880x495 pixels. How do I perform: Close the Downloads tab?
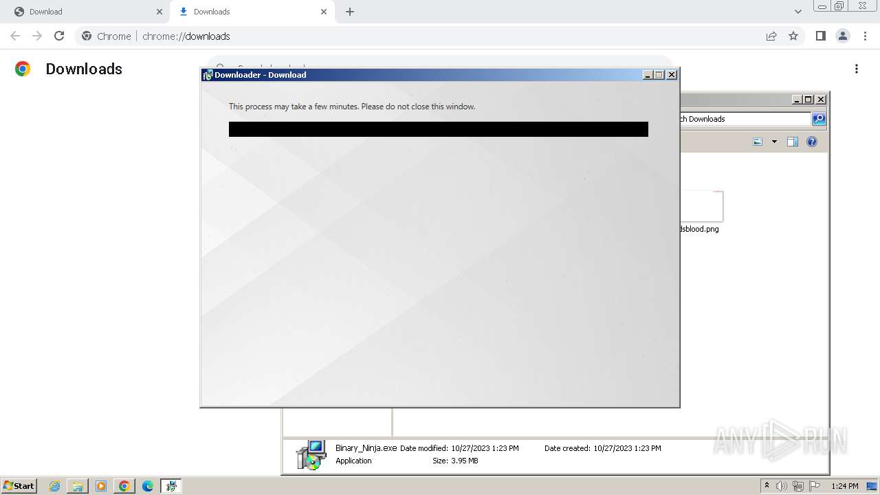click(x=323, y=12)
